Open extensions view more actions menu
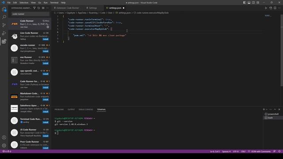The width and height of the screenshot is (283, 159). coord(47,8)
